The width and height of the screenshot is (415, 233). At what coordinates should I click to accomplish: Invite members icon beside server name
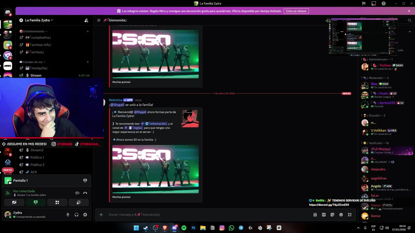coord(86,20)
